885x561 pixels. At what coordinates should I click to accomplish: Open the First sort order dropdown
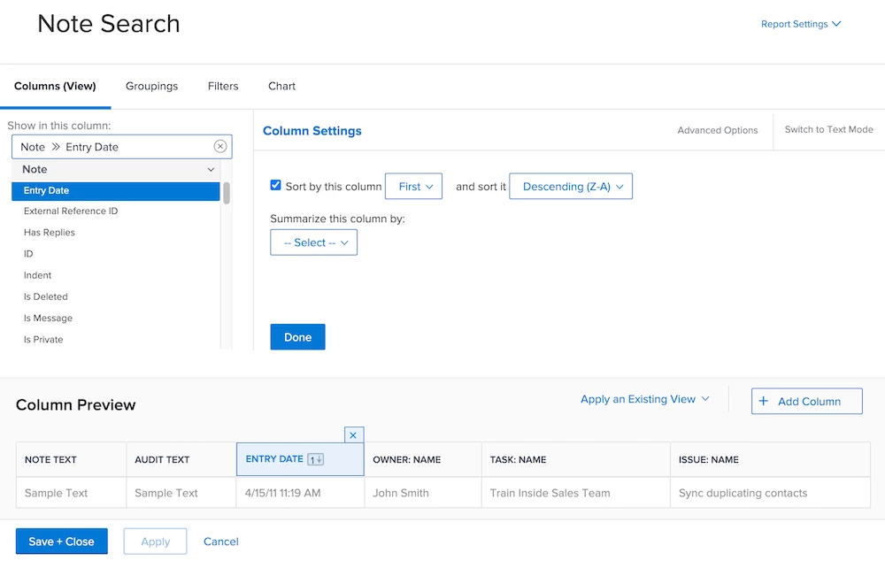[x=413, y=186]
